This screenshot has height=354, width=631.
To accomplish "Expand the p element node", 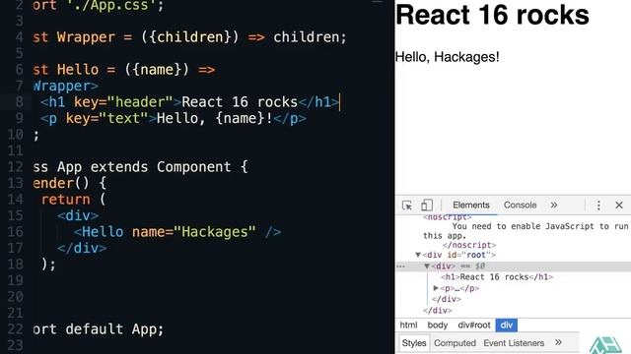I will coord(436,288).
